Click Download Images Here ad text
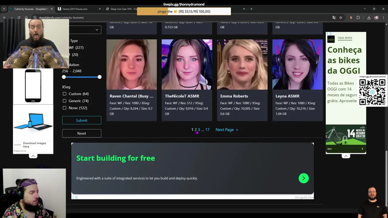The height and width of the screenshot is (218, 388). (35, 145)
